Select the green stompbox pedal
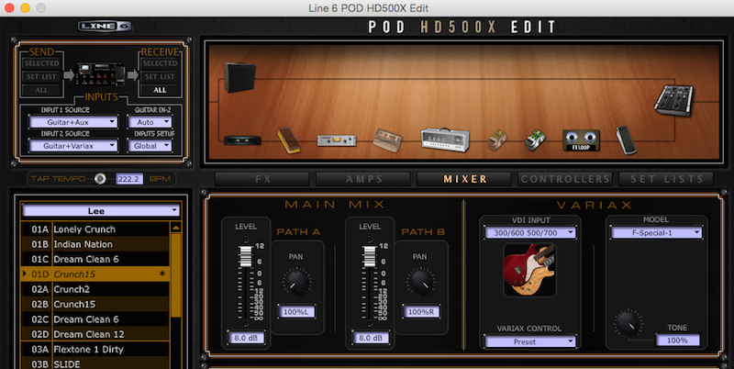The width and height of the screenshot is (734, 369). [x=536, y=140]
